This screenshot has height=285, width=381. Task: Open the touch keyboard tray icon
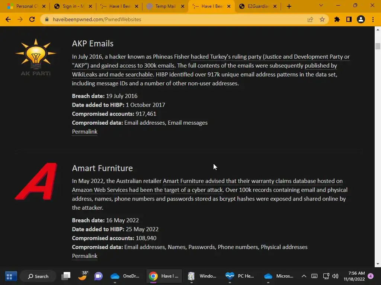coord(314,276)
